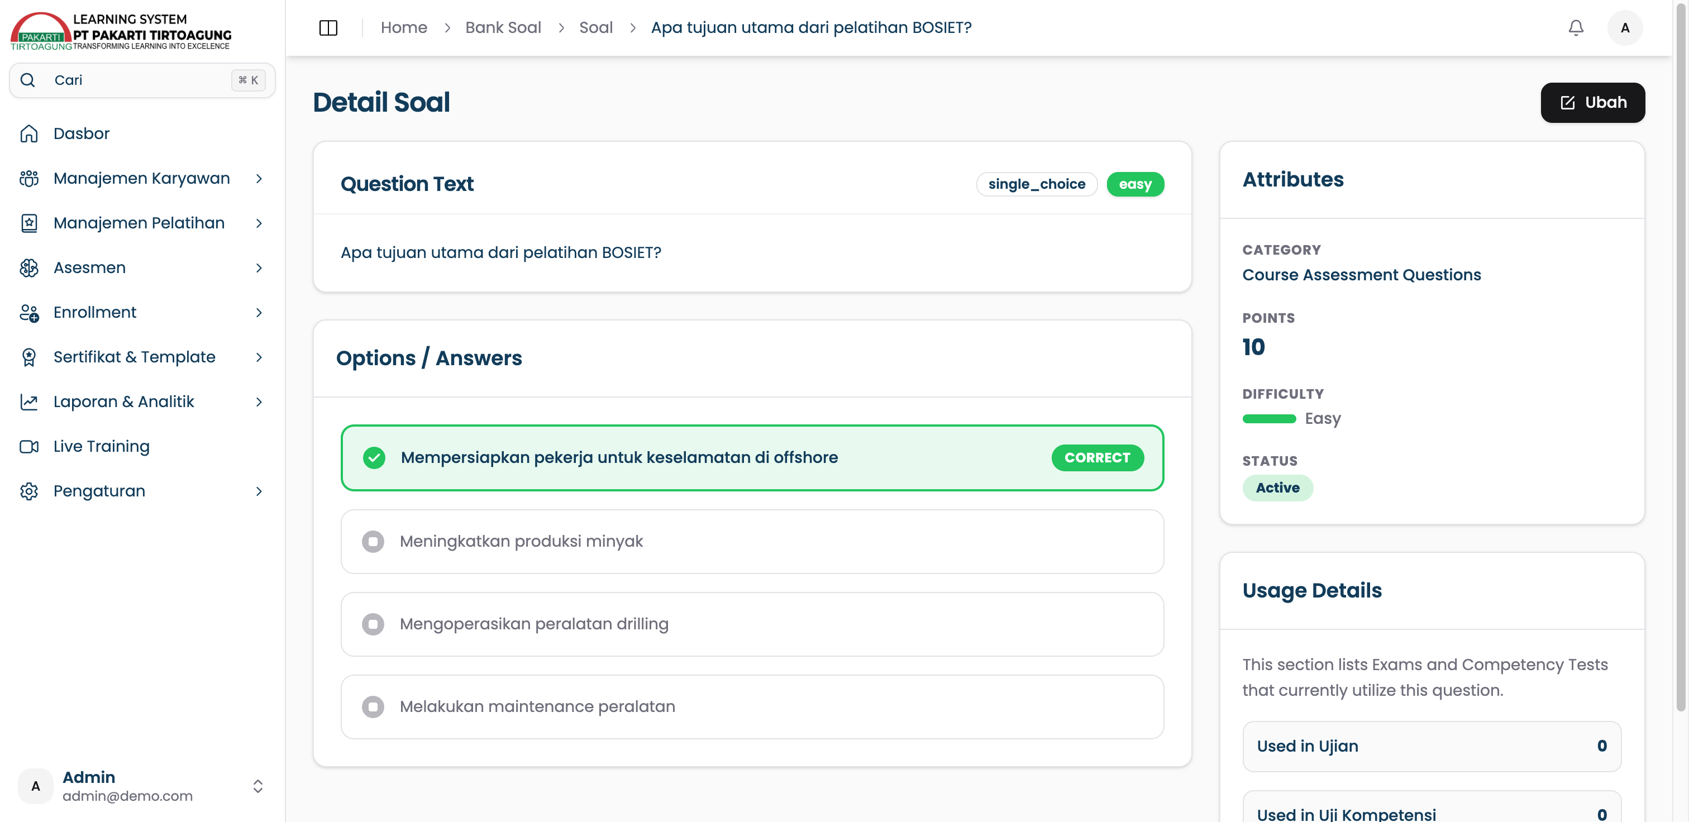Expand the Enrollment chevron
The width and height of the screenshot is (1689, 822).
point(259,312)
